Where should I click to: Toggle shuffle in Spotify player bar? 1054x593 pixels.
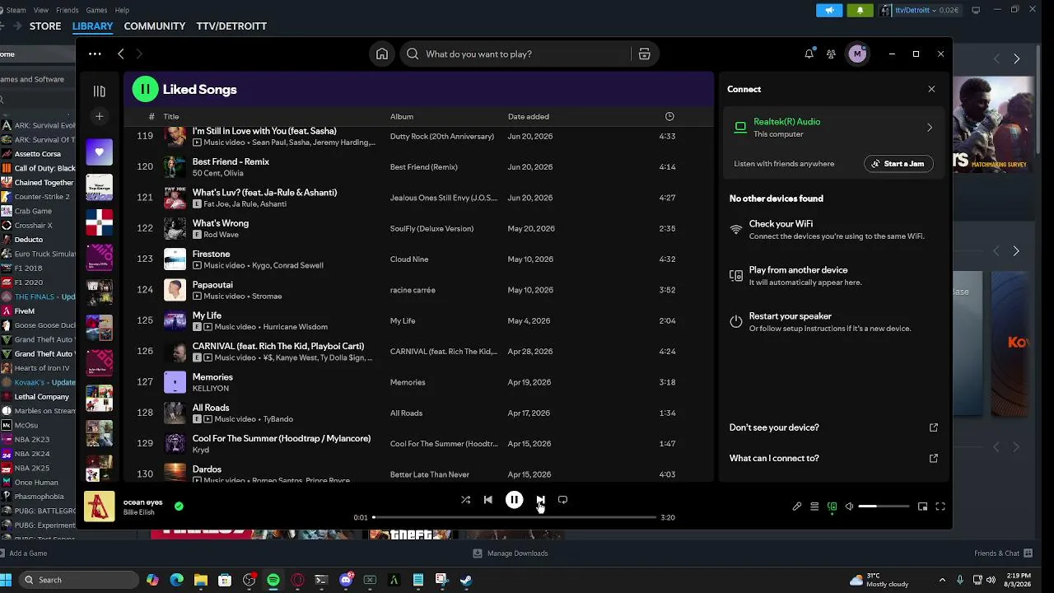[x=465, y=500]
